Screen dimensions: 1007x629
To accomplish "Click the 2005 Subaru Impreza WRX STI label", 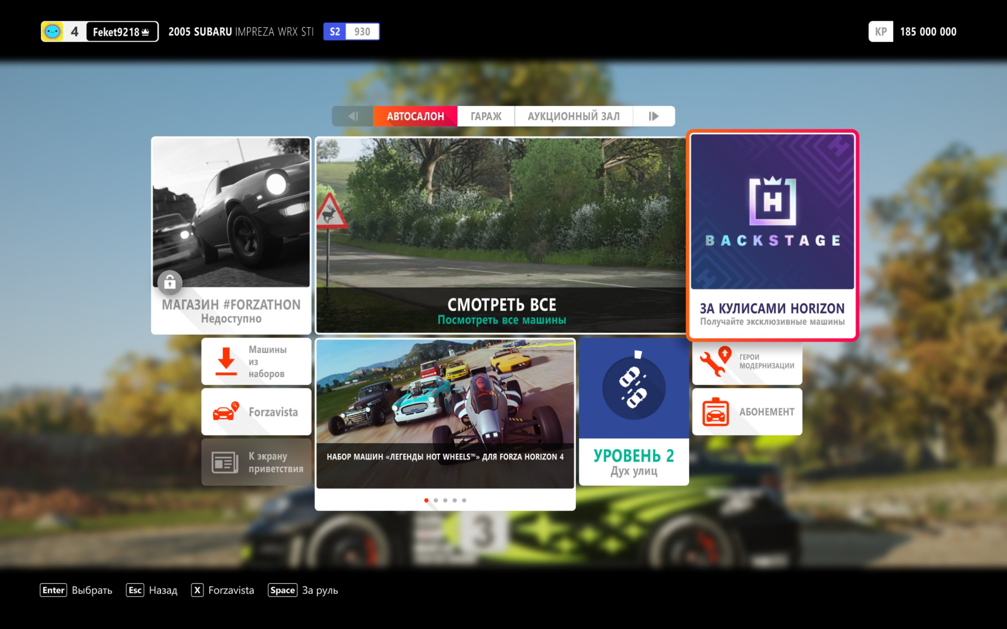I will click(241, 31).
